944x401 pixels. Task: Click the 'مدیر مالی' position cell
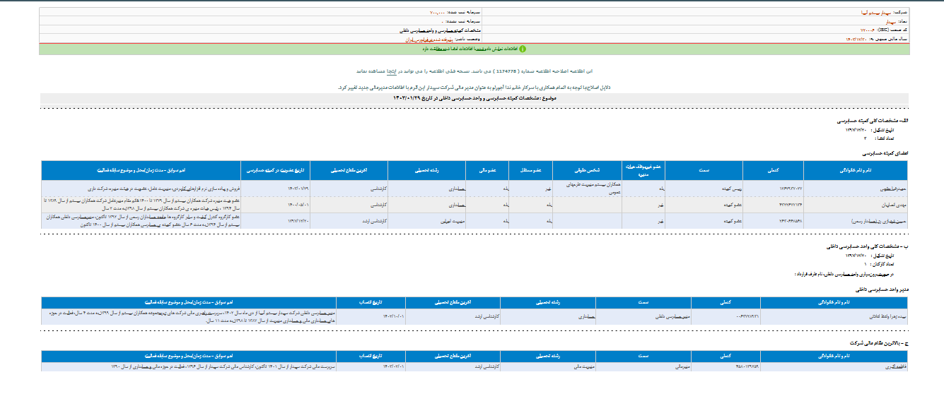point(643,366)
